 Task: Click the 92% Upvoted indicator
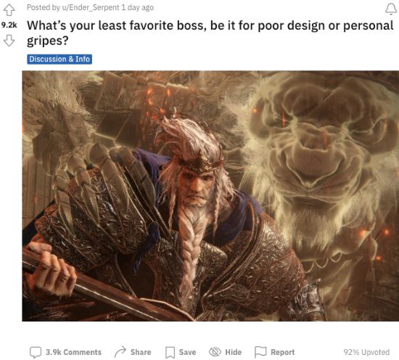pos(366,352)
